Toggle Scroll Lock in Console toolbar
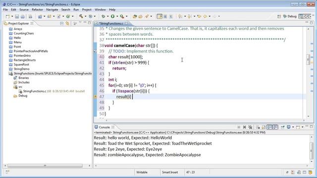Image resolution: width=317 pixels, height=178 pixels. pos(264,127)
